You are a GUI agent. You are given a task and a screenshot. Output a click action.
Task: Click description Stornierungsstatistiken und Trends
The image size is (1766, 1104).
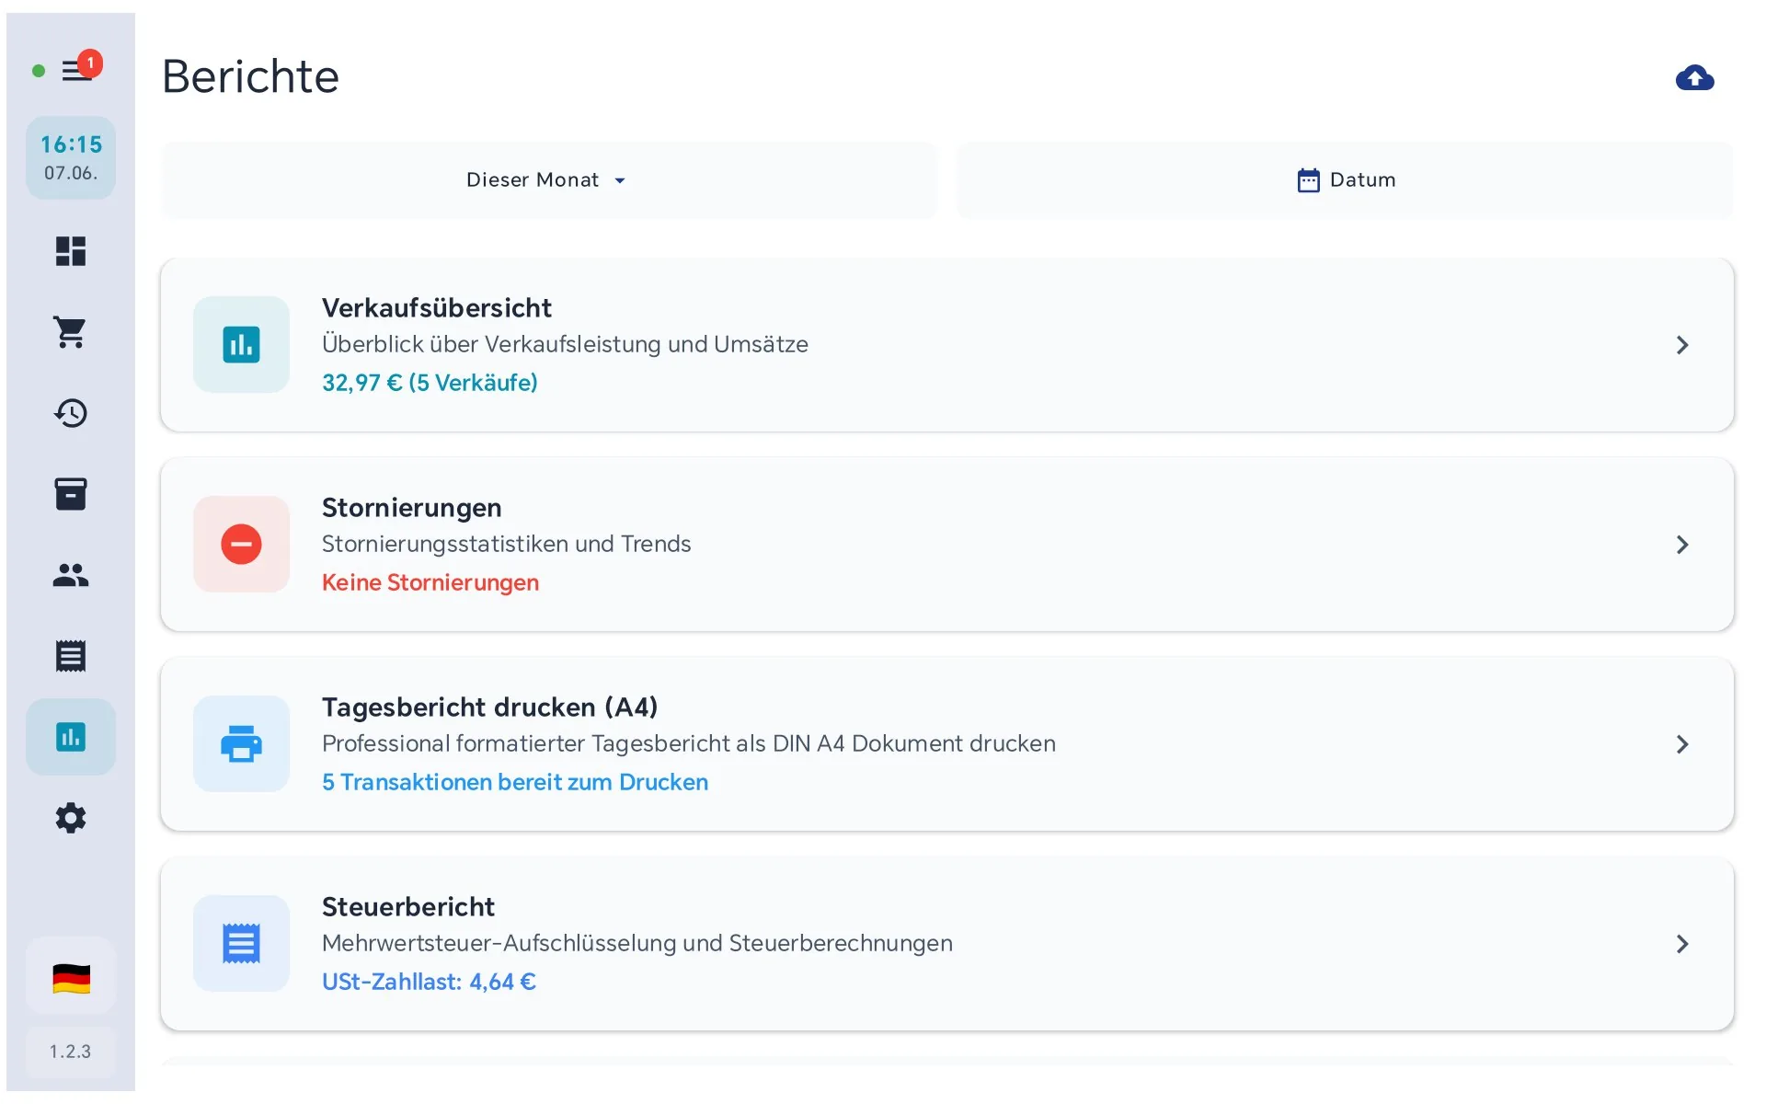(x=507, y=544)
